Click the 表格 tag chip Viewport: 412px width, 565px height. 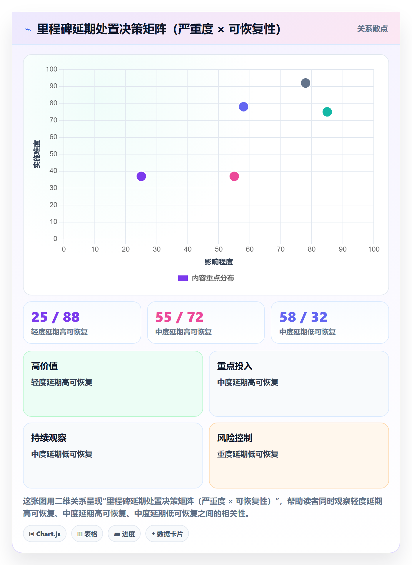[x=87, y=534]
